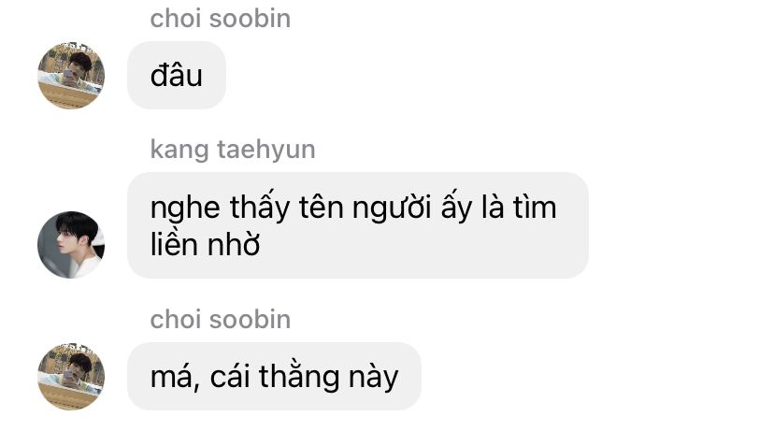Click the word "này" ending the last message
This screenshot has height=431, width=774.
tap(374, 380)
